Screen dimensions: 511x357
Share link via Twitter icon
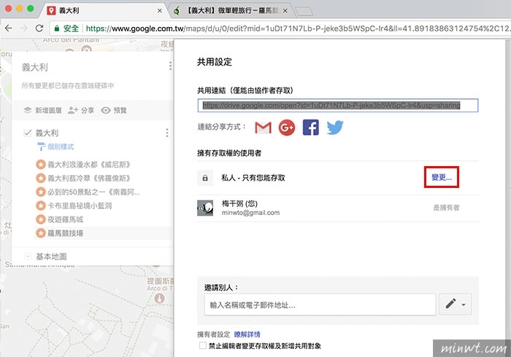[334, 128]
